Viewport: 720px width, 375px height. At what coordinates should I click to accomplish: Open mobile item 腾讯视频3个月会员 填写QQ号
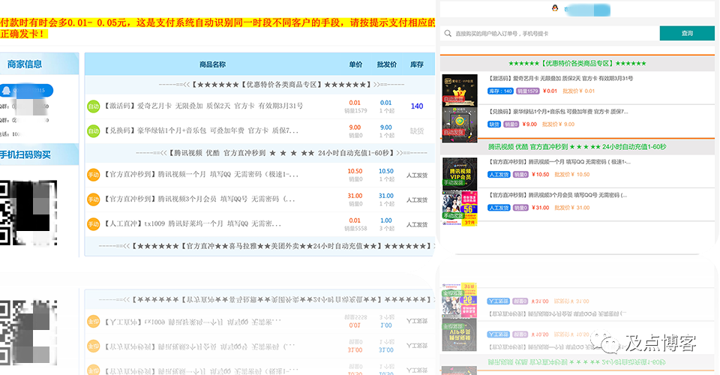pos(557,195)
